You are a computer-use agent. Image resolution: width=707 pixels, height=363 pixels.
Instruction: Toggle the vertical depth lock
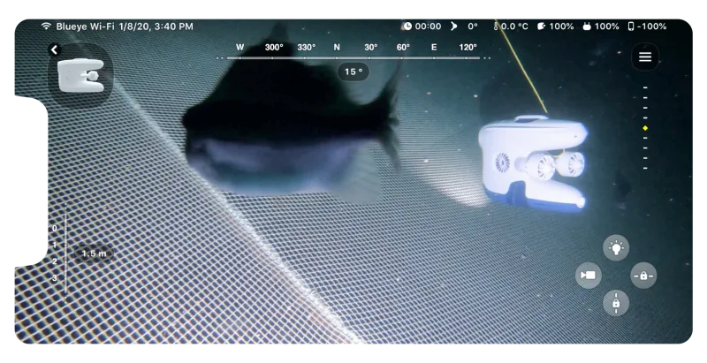coord(616,303)
